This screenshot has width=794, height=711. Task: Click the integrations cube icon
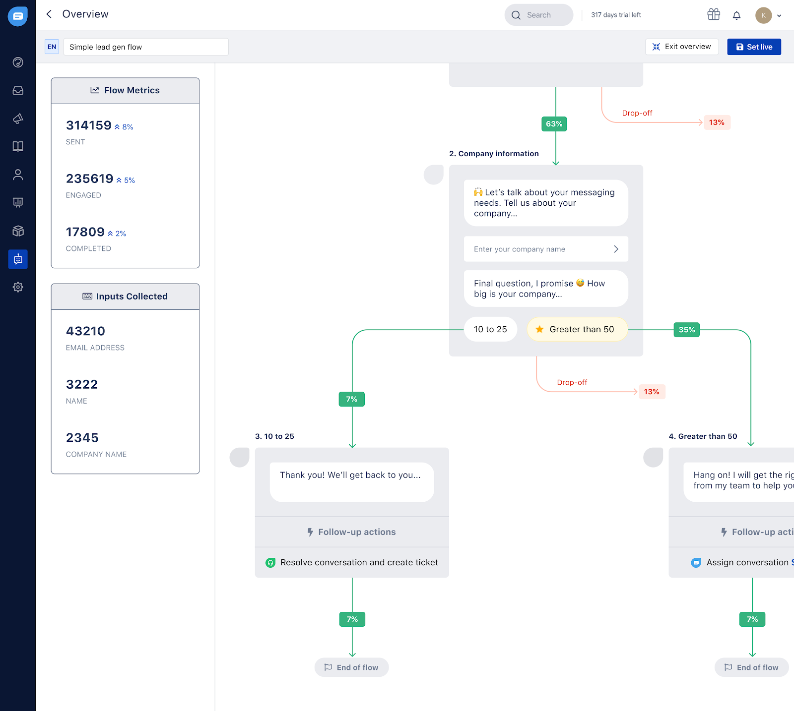pos(18,231)
